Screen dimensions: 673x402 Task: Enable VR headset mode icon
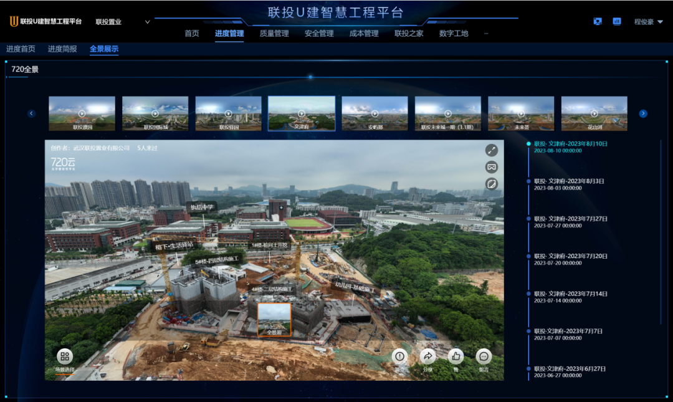(492, 167)
